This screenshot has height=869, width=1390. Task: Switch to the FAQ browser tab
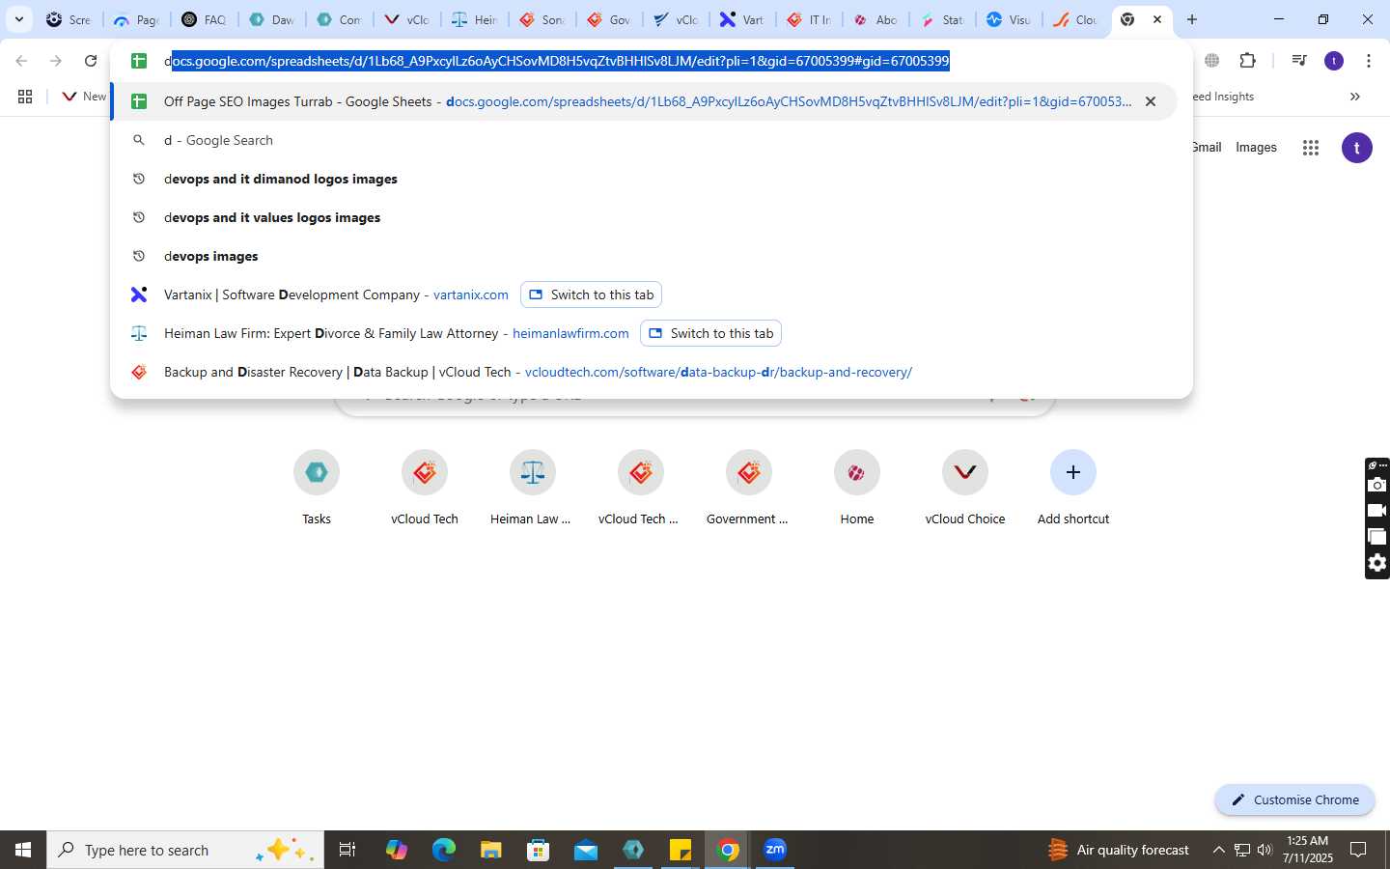pos(204,19)
